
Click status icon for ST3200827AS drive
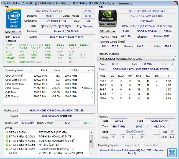[x=7, y=132]
